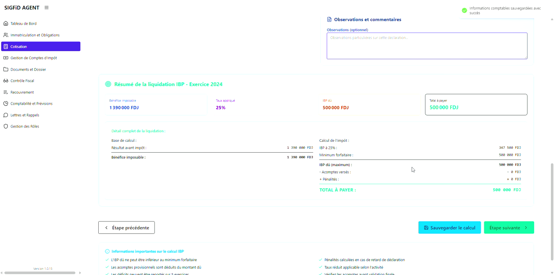Select the Cotisation sidebar item
This screenshot has width=554, height=275.
pos(41,47)
